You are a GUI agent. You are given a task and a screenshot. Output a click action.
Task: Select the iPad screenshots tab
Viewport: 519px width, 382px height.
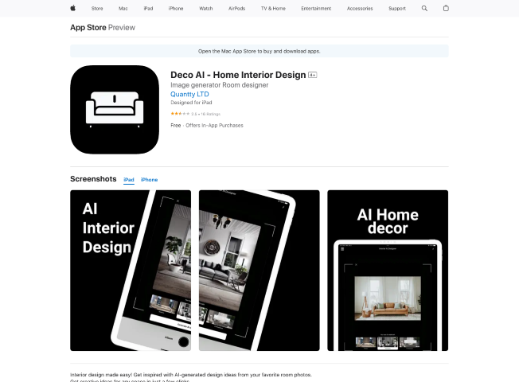129,180
